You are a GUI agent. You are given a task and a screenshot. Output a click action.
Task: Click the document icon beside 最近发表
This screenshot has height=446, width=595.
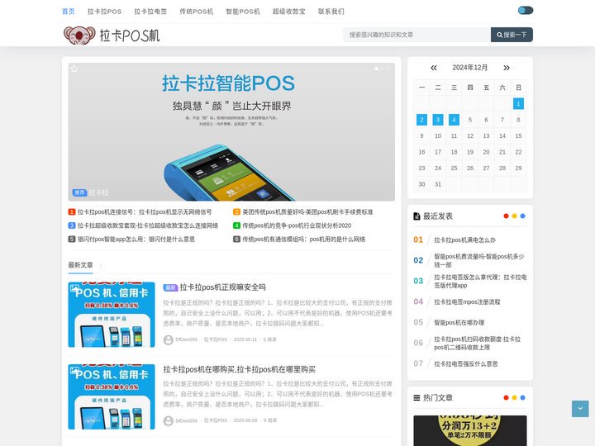click(416, 216)
